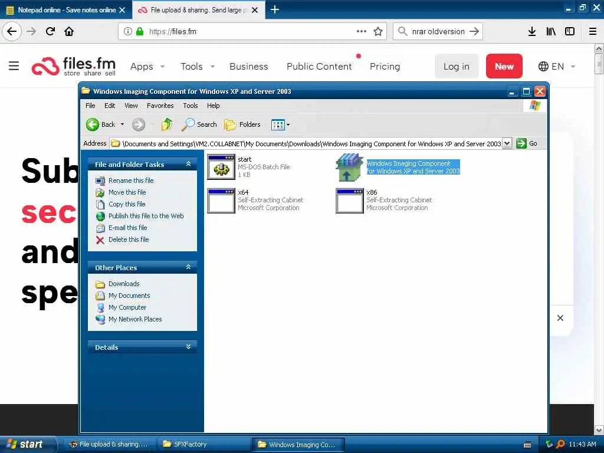Dismiss the popup with X on page

coord(560,318)
